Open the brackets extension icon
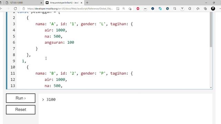 click(145, 9)
